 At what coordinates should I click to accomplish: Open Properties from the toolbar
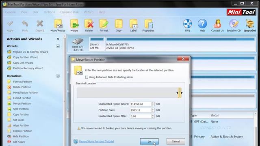pos(148,26)
